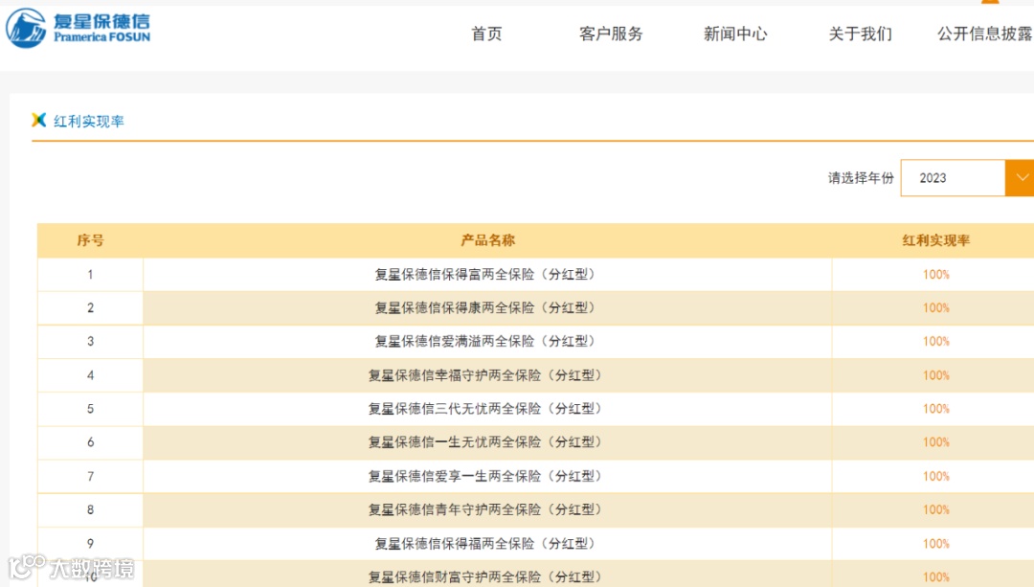Image resolution: width=1034 pixels, height=587 pixels.
Task: Click the 红利实现率 column header
Action: click(935, 240)
